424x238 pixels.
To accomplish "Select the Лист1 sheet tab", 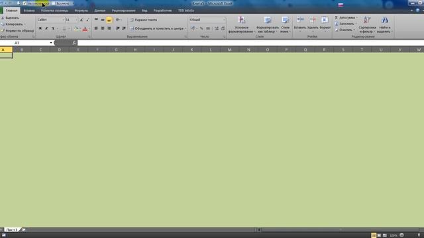I will coord(12,229).
